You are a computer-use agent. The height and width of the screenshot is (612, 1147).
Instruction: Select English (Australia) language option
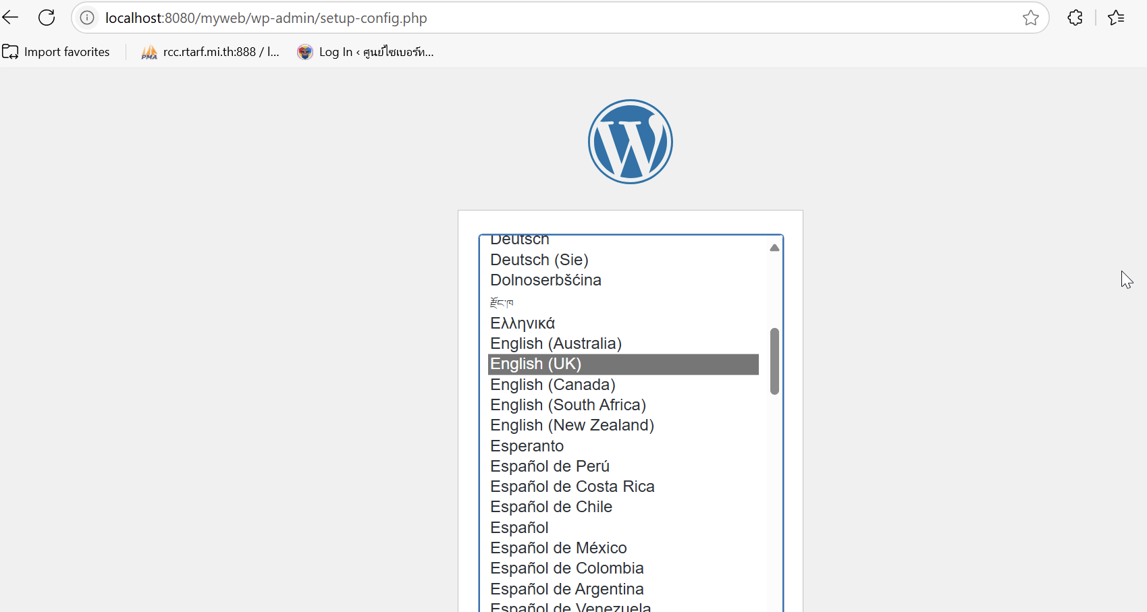coord(556,343)
